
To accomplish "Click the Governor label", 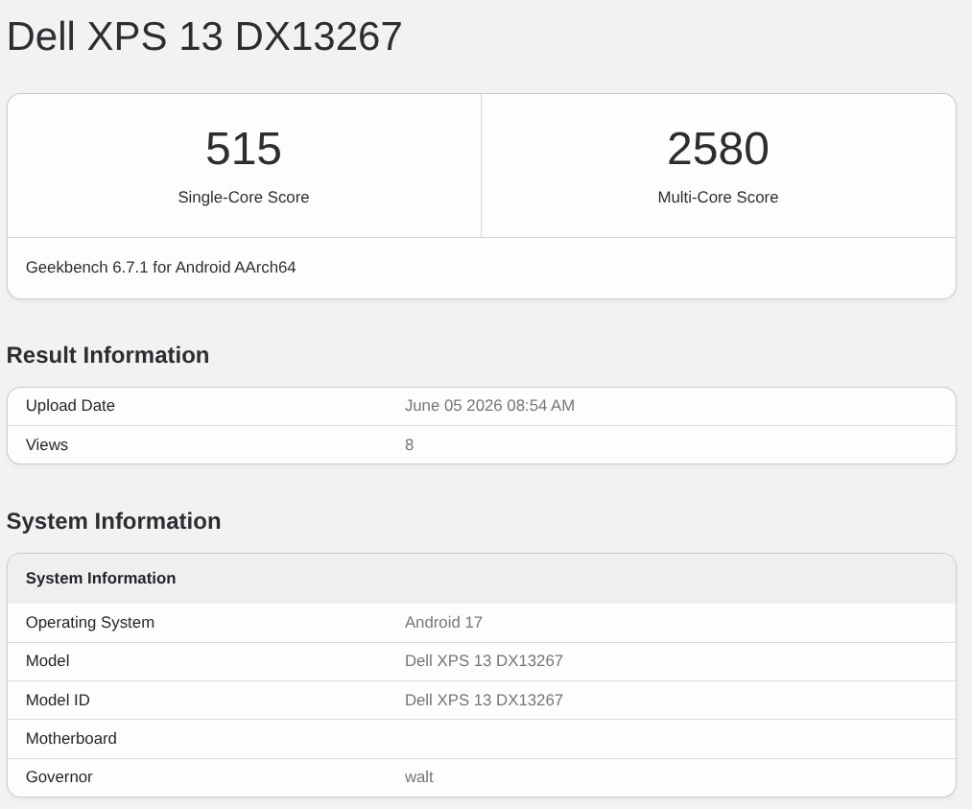I will pos(59,776).
